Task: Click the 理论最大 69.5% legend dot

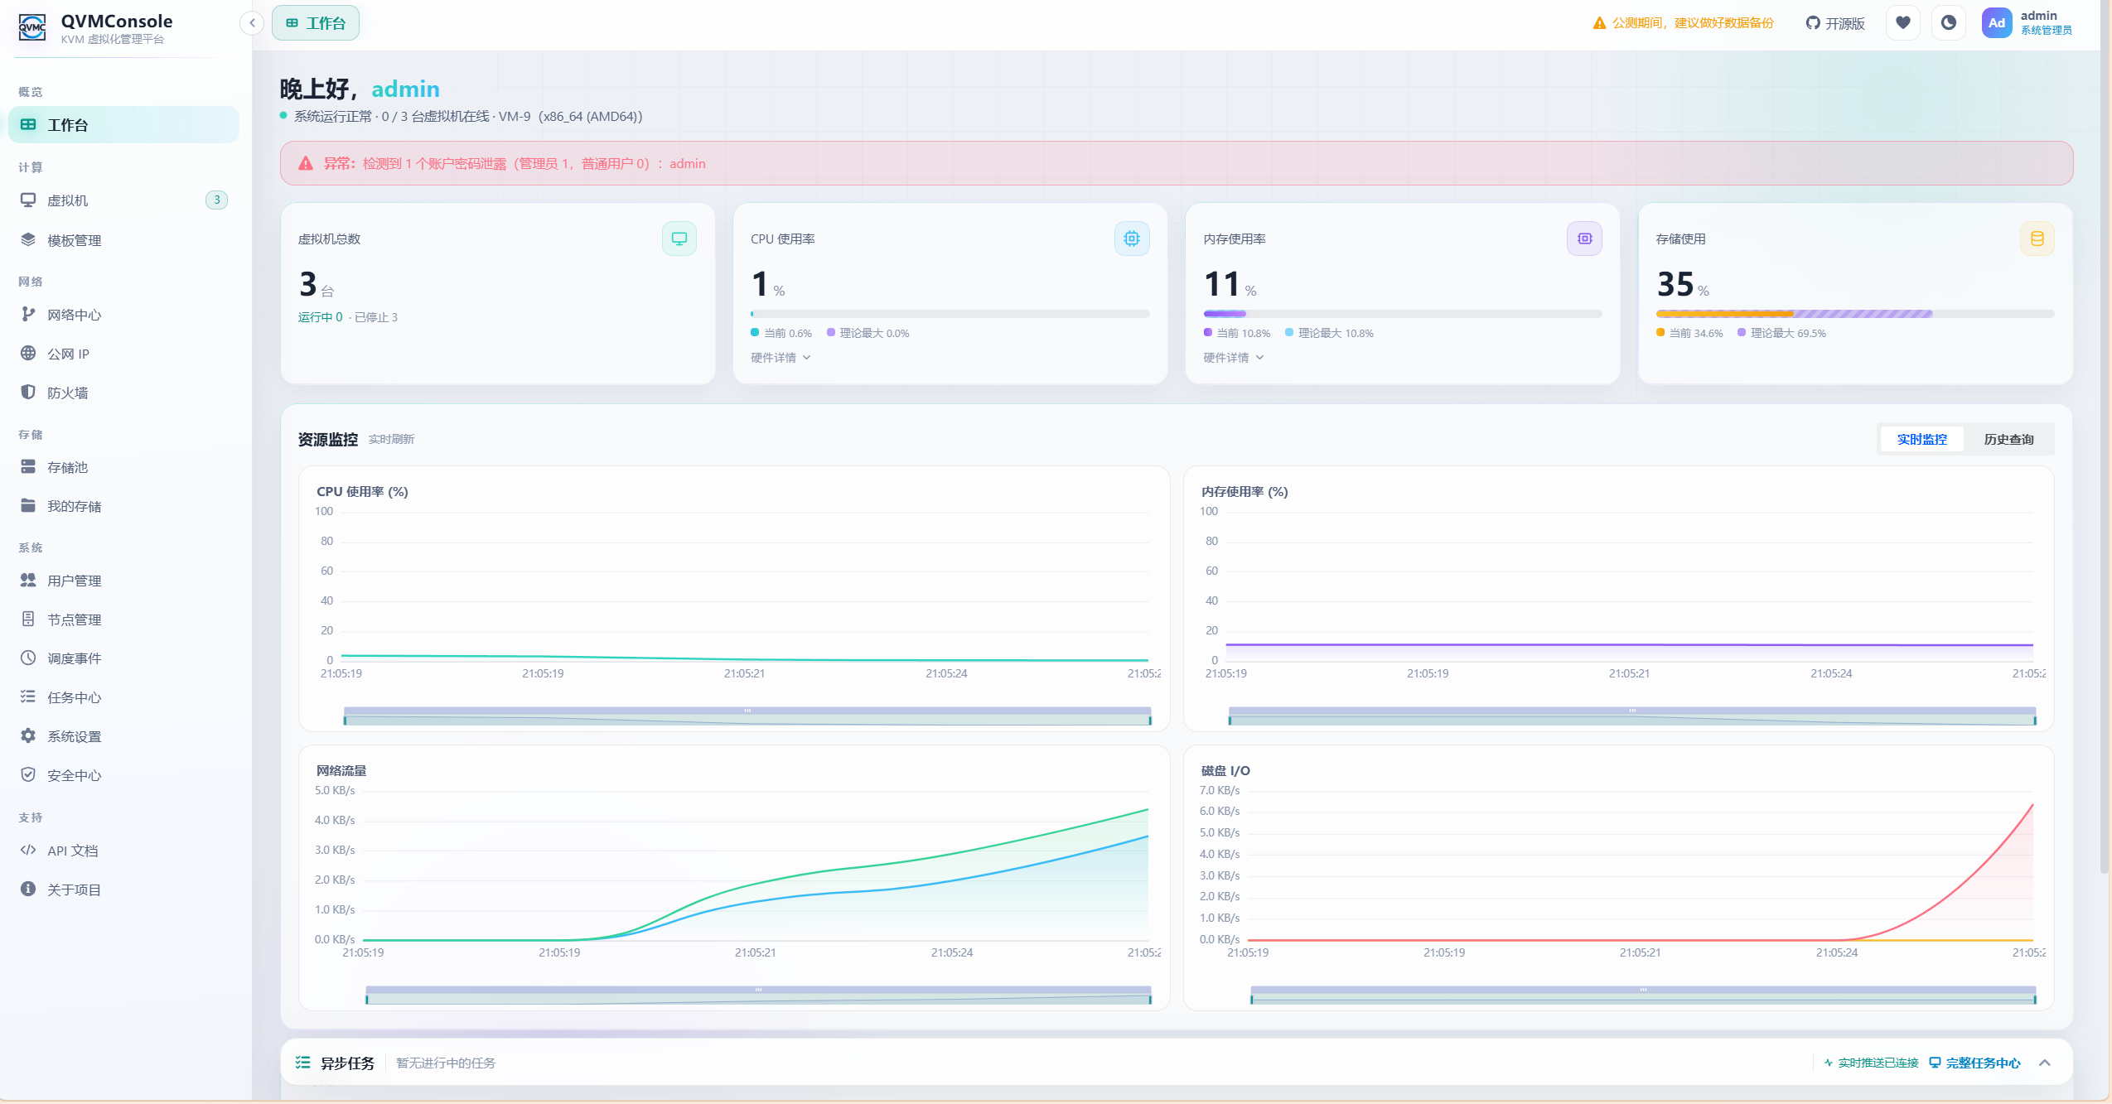Action: pyautogui.click(x=1742, y=333)
